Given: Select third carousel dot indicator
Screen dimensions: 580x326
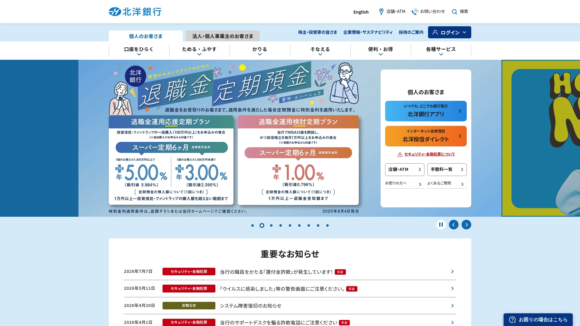Looking at the screenshot, I should 271,225.
